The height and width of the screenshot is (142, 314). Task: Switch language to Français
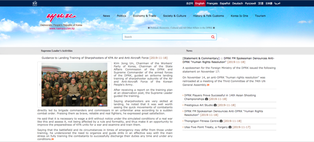tap(212, 4)
